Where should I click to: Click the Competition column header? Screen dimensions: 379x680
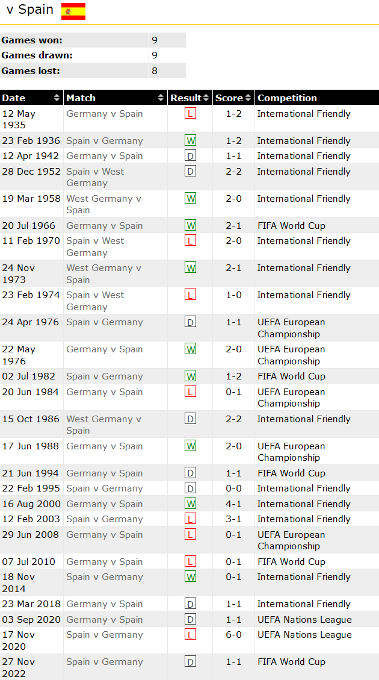[x=287, y=98]
